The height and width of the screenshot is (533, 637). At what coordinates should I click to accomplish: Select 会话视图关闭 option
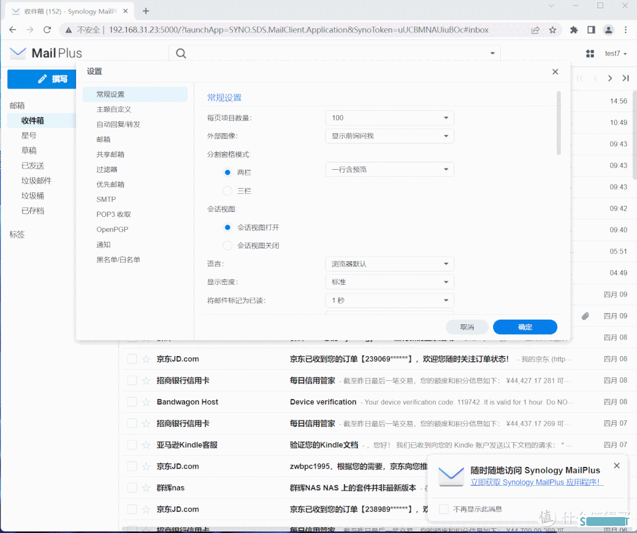click(228, 246)
